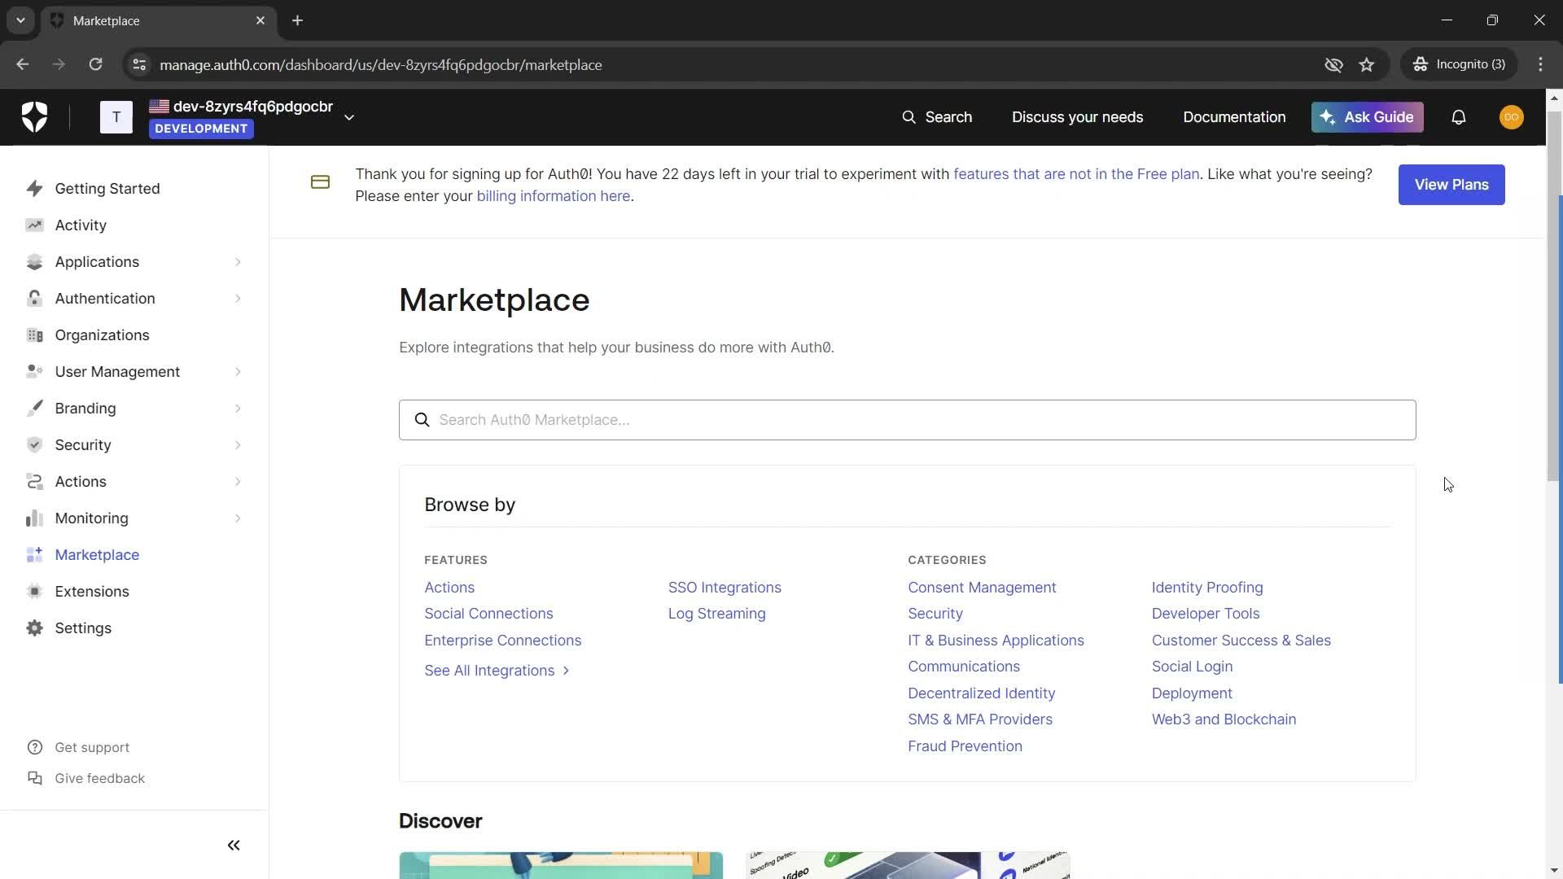Open Documentation link in header
The height and width of the screenshot is (879, 1563).
point(1234,117)
